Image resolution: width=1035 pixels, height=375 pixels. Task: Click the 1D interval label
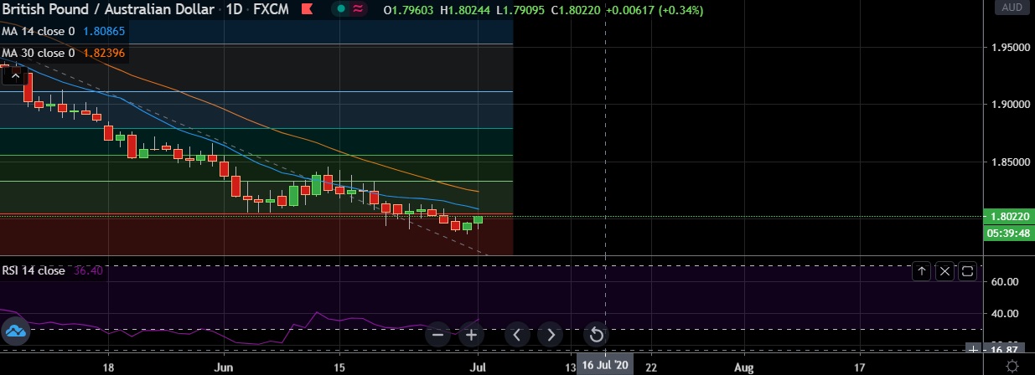234,10
